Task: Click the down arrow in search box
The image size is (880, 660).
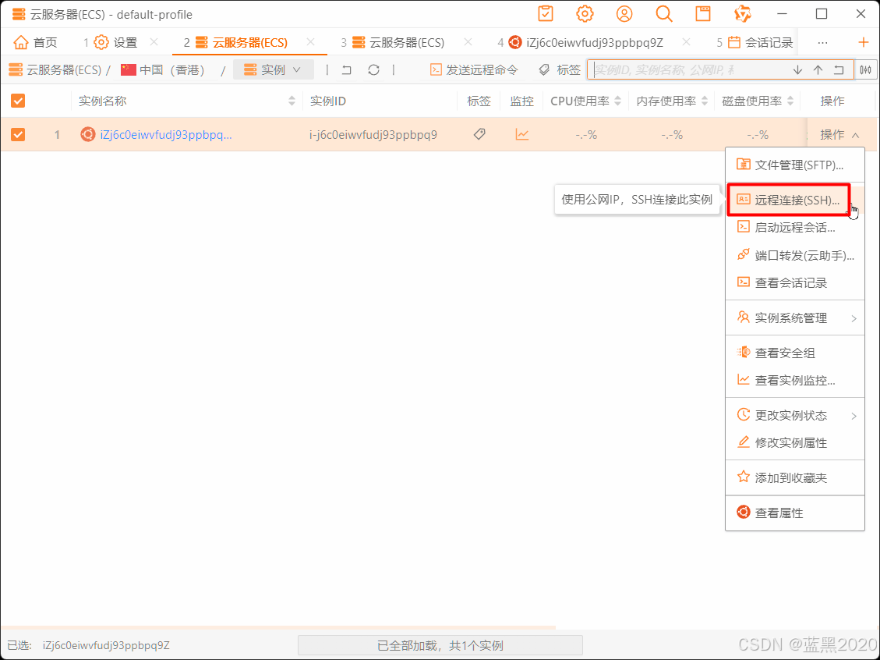Action: click(x=797, y=69)
